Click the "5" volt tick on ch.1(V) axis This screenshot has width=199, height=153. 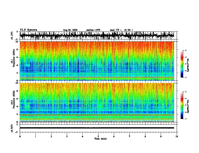17,32
